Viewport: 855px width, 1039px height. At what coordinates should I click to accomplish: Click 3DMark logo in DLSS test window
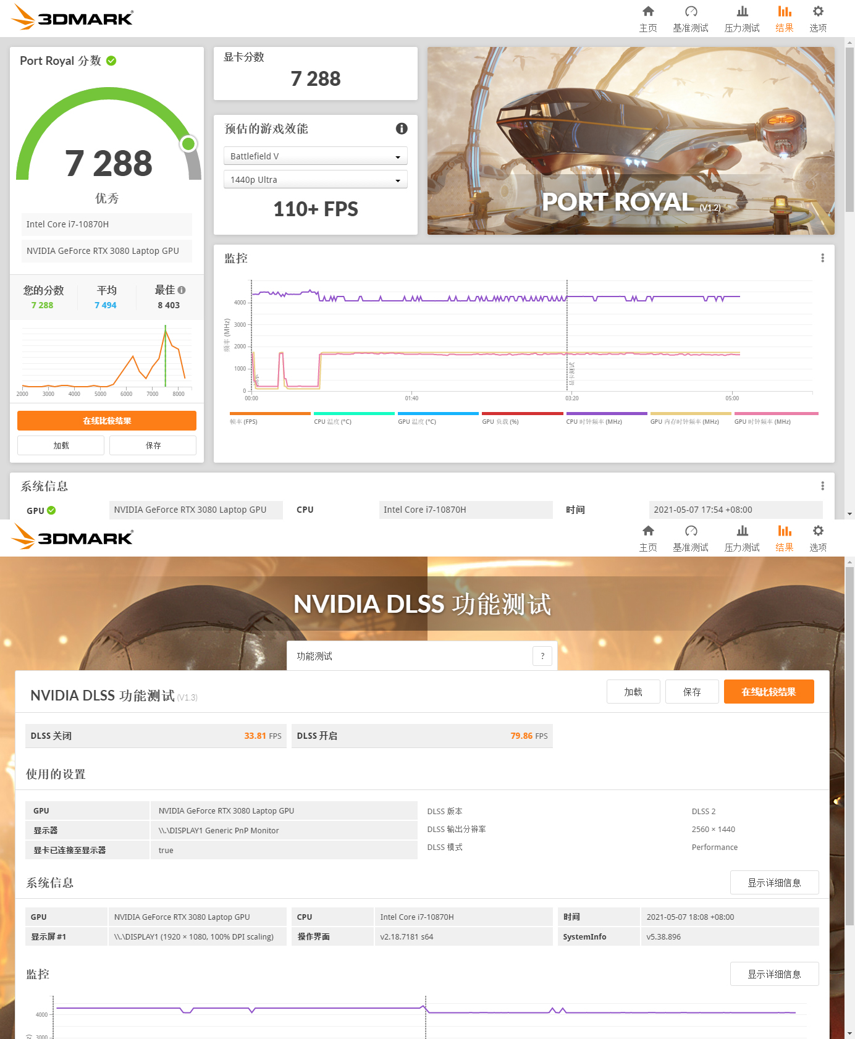(72, 536)
